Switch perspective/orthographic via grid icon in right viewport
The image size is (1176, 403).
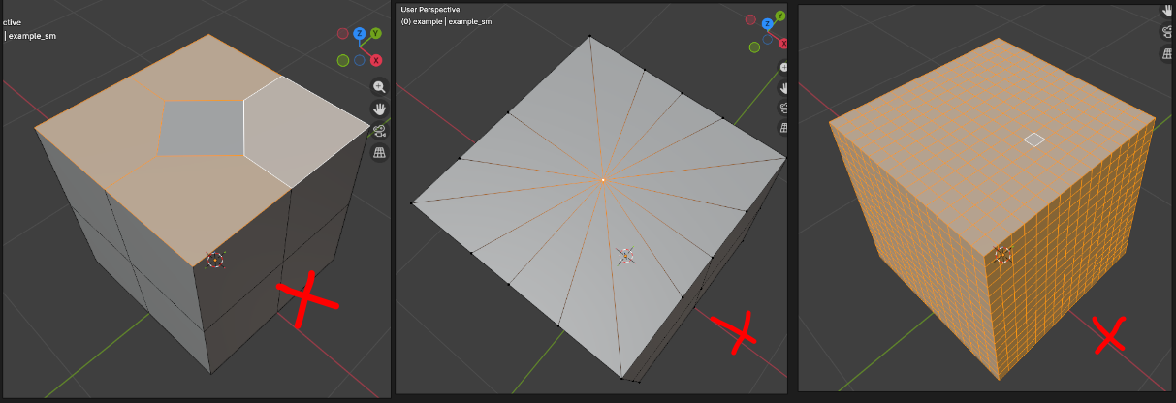1167,52
